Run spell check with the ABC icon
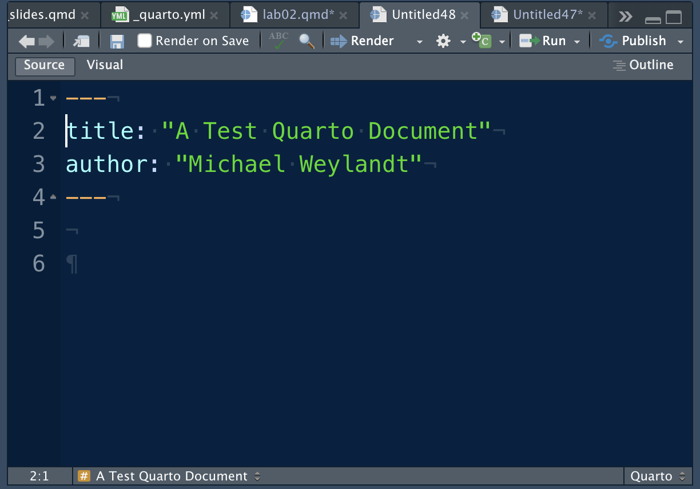The height and width of the screenshot is (489, 700). coord(279,41)
